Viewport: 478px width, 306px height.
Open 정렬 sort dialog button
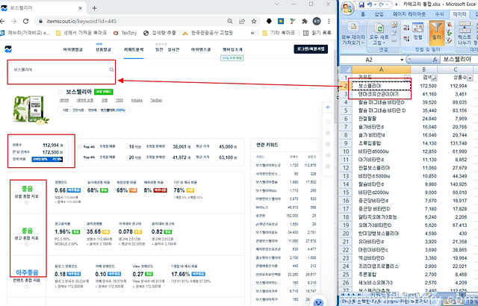coord(418,31)
